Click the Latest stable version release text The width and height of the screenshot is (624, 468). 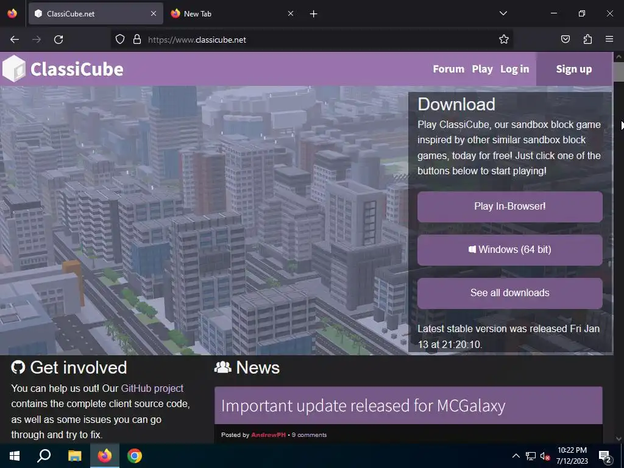pos(509,336)
